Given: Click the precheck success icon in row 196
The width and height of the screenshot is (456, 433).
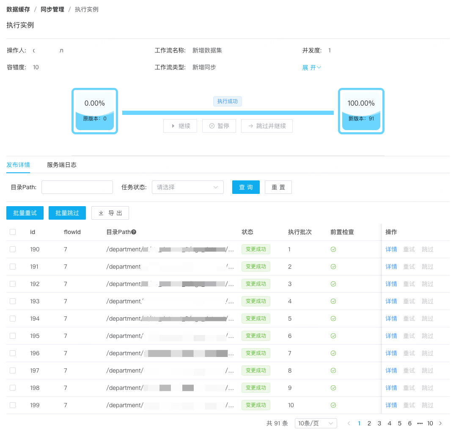Looking at the screenshot, I should 333,353.
